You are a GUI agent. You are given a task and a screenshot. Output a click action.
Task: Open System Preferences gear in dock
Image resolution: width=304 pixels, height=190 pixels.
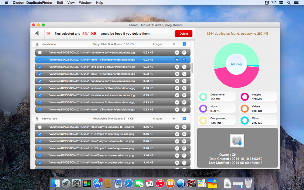(x=76, y=183)
